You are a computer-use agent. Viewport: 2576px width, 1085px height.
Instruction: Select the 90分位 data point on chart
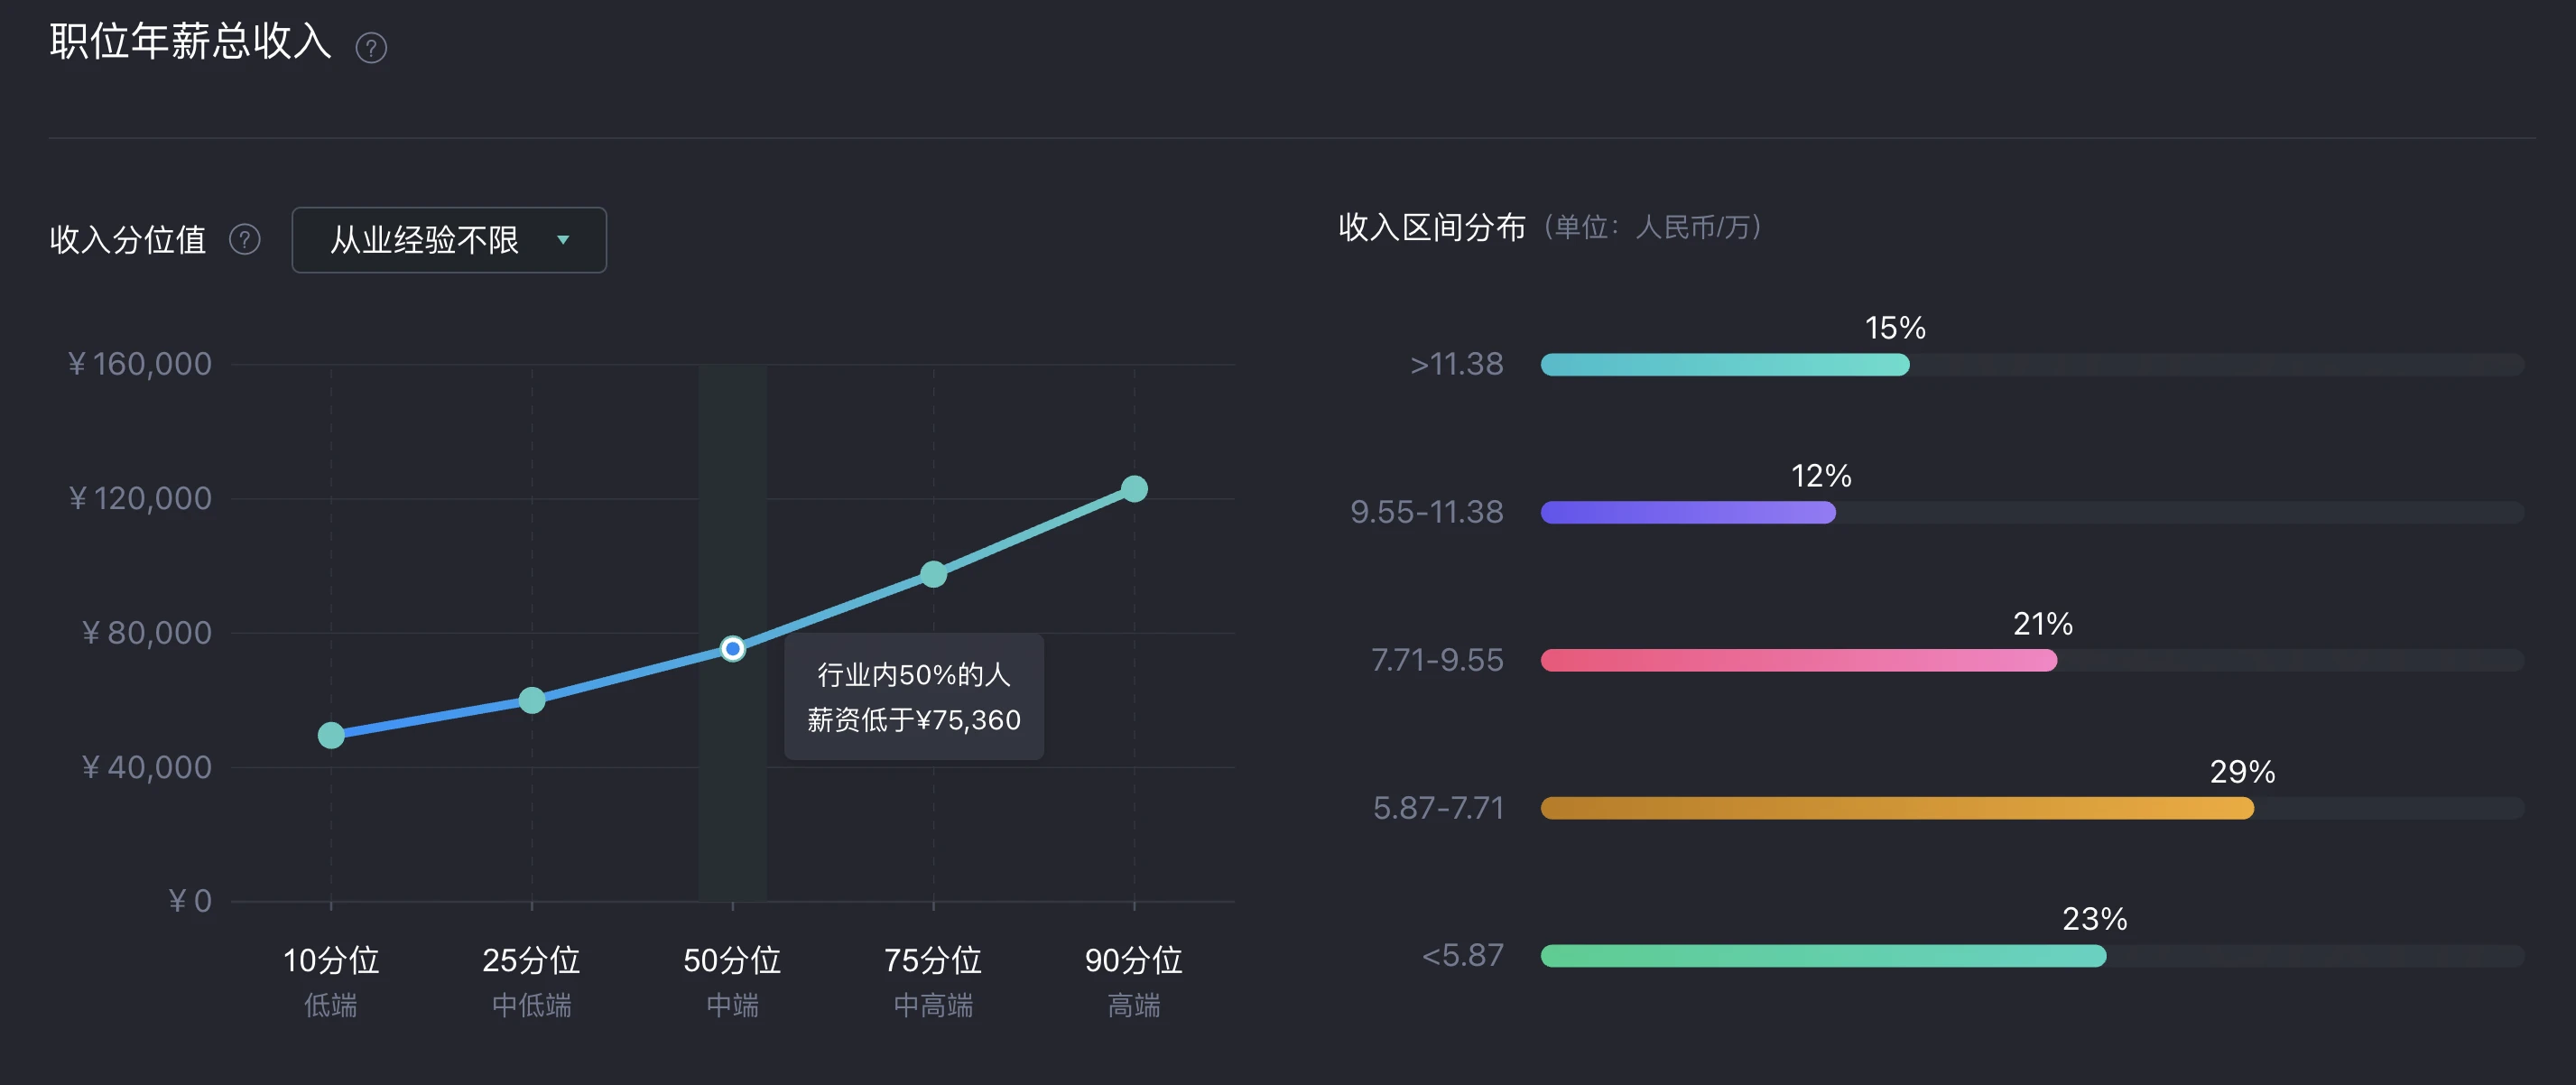(1134, 488)
